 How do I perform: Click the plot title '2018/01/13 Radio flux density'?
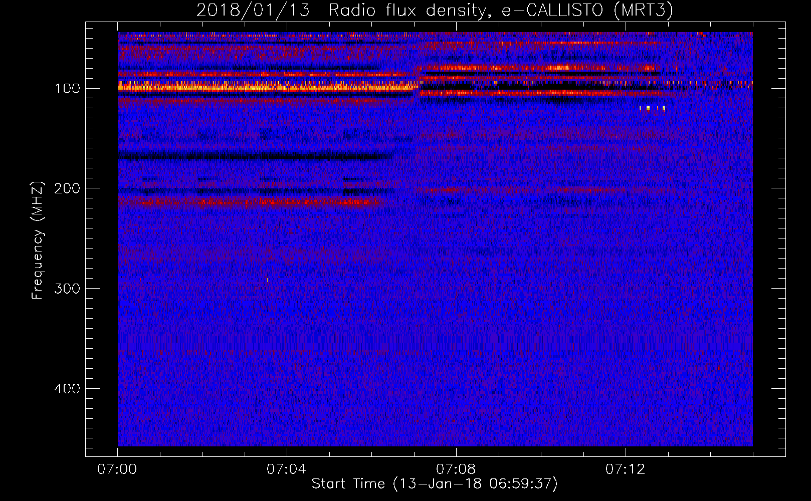(434, 11)
